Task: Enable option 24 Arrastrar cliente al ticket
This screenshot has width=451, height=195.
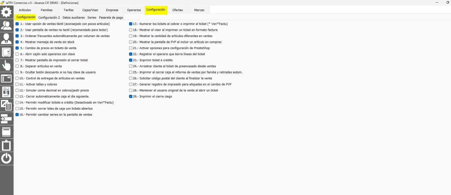Action: click(x=131, y=66)
